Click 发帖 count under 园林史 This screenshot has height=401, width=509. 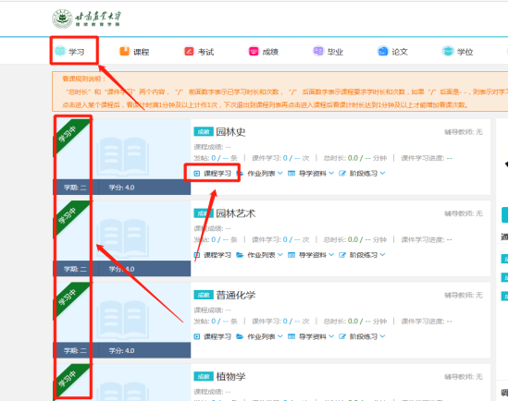[x=216, y=158]
